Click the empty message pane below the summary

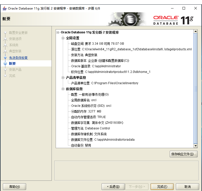pos(126,171)
